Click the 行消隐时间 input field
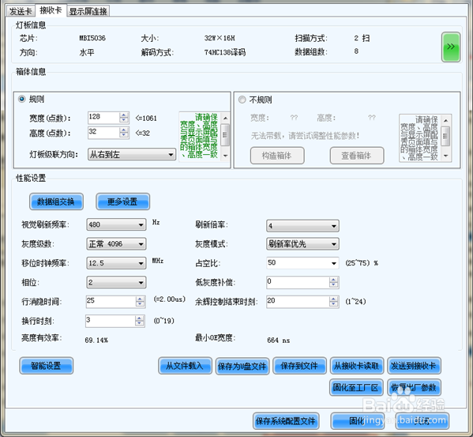The height and width of the screenshot is (437, 473). [x=111, y=302]
